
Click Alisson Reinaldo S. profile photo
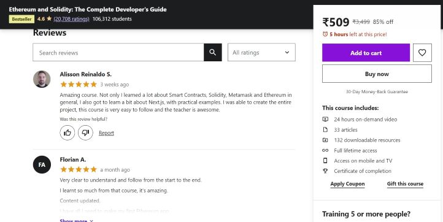42,79
